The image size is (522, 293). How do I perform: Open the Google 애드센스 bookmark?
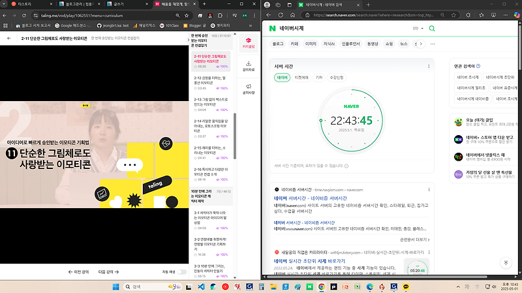[72, 25]
